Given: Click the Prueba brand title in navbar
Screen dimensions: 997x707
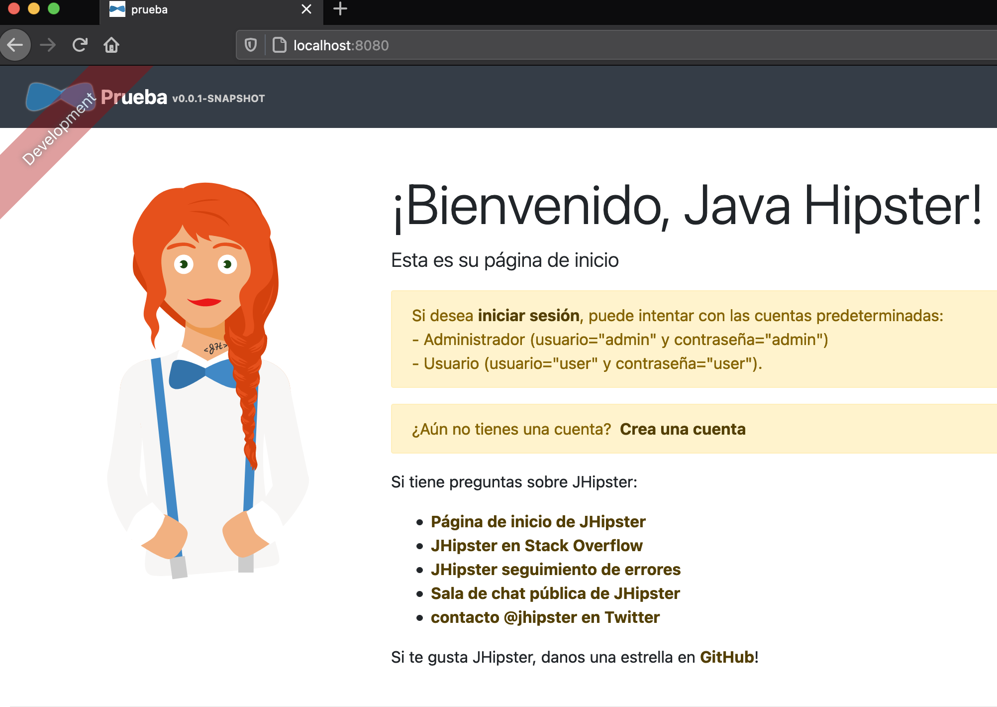Looking at the screenshot, I should 134,97.
